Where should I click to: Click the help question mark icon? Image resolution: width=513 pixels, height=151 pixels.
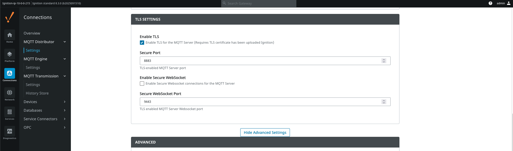coord(490,3)
